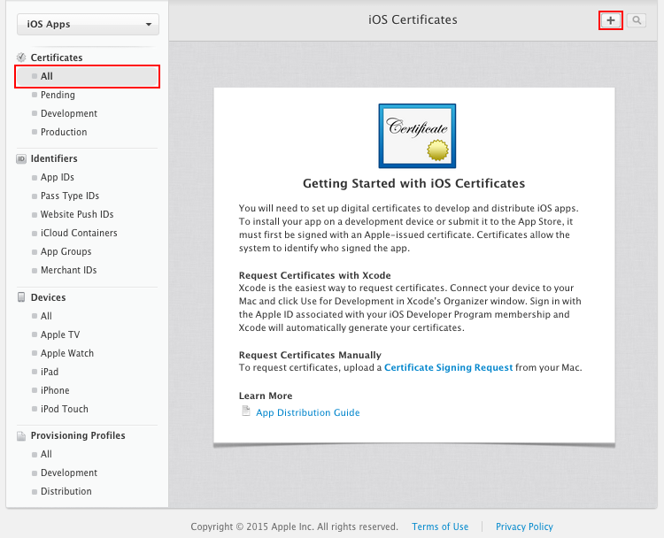664x538 pixels.
Task: Select Distribution provisioning profiles
Action: 66,491
